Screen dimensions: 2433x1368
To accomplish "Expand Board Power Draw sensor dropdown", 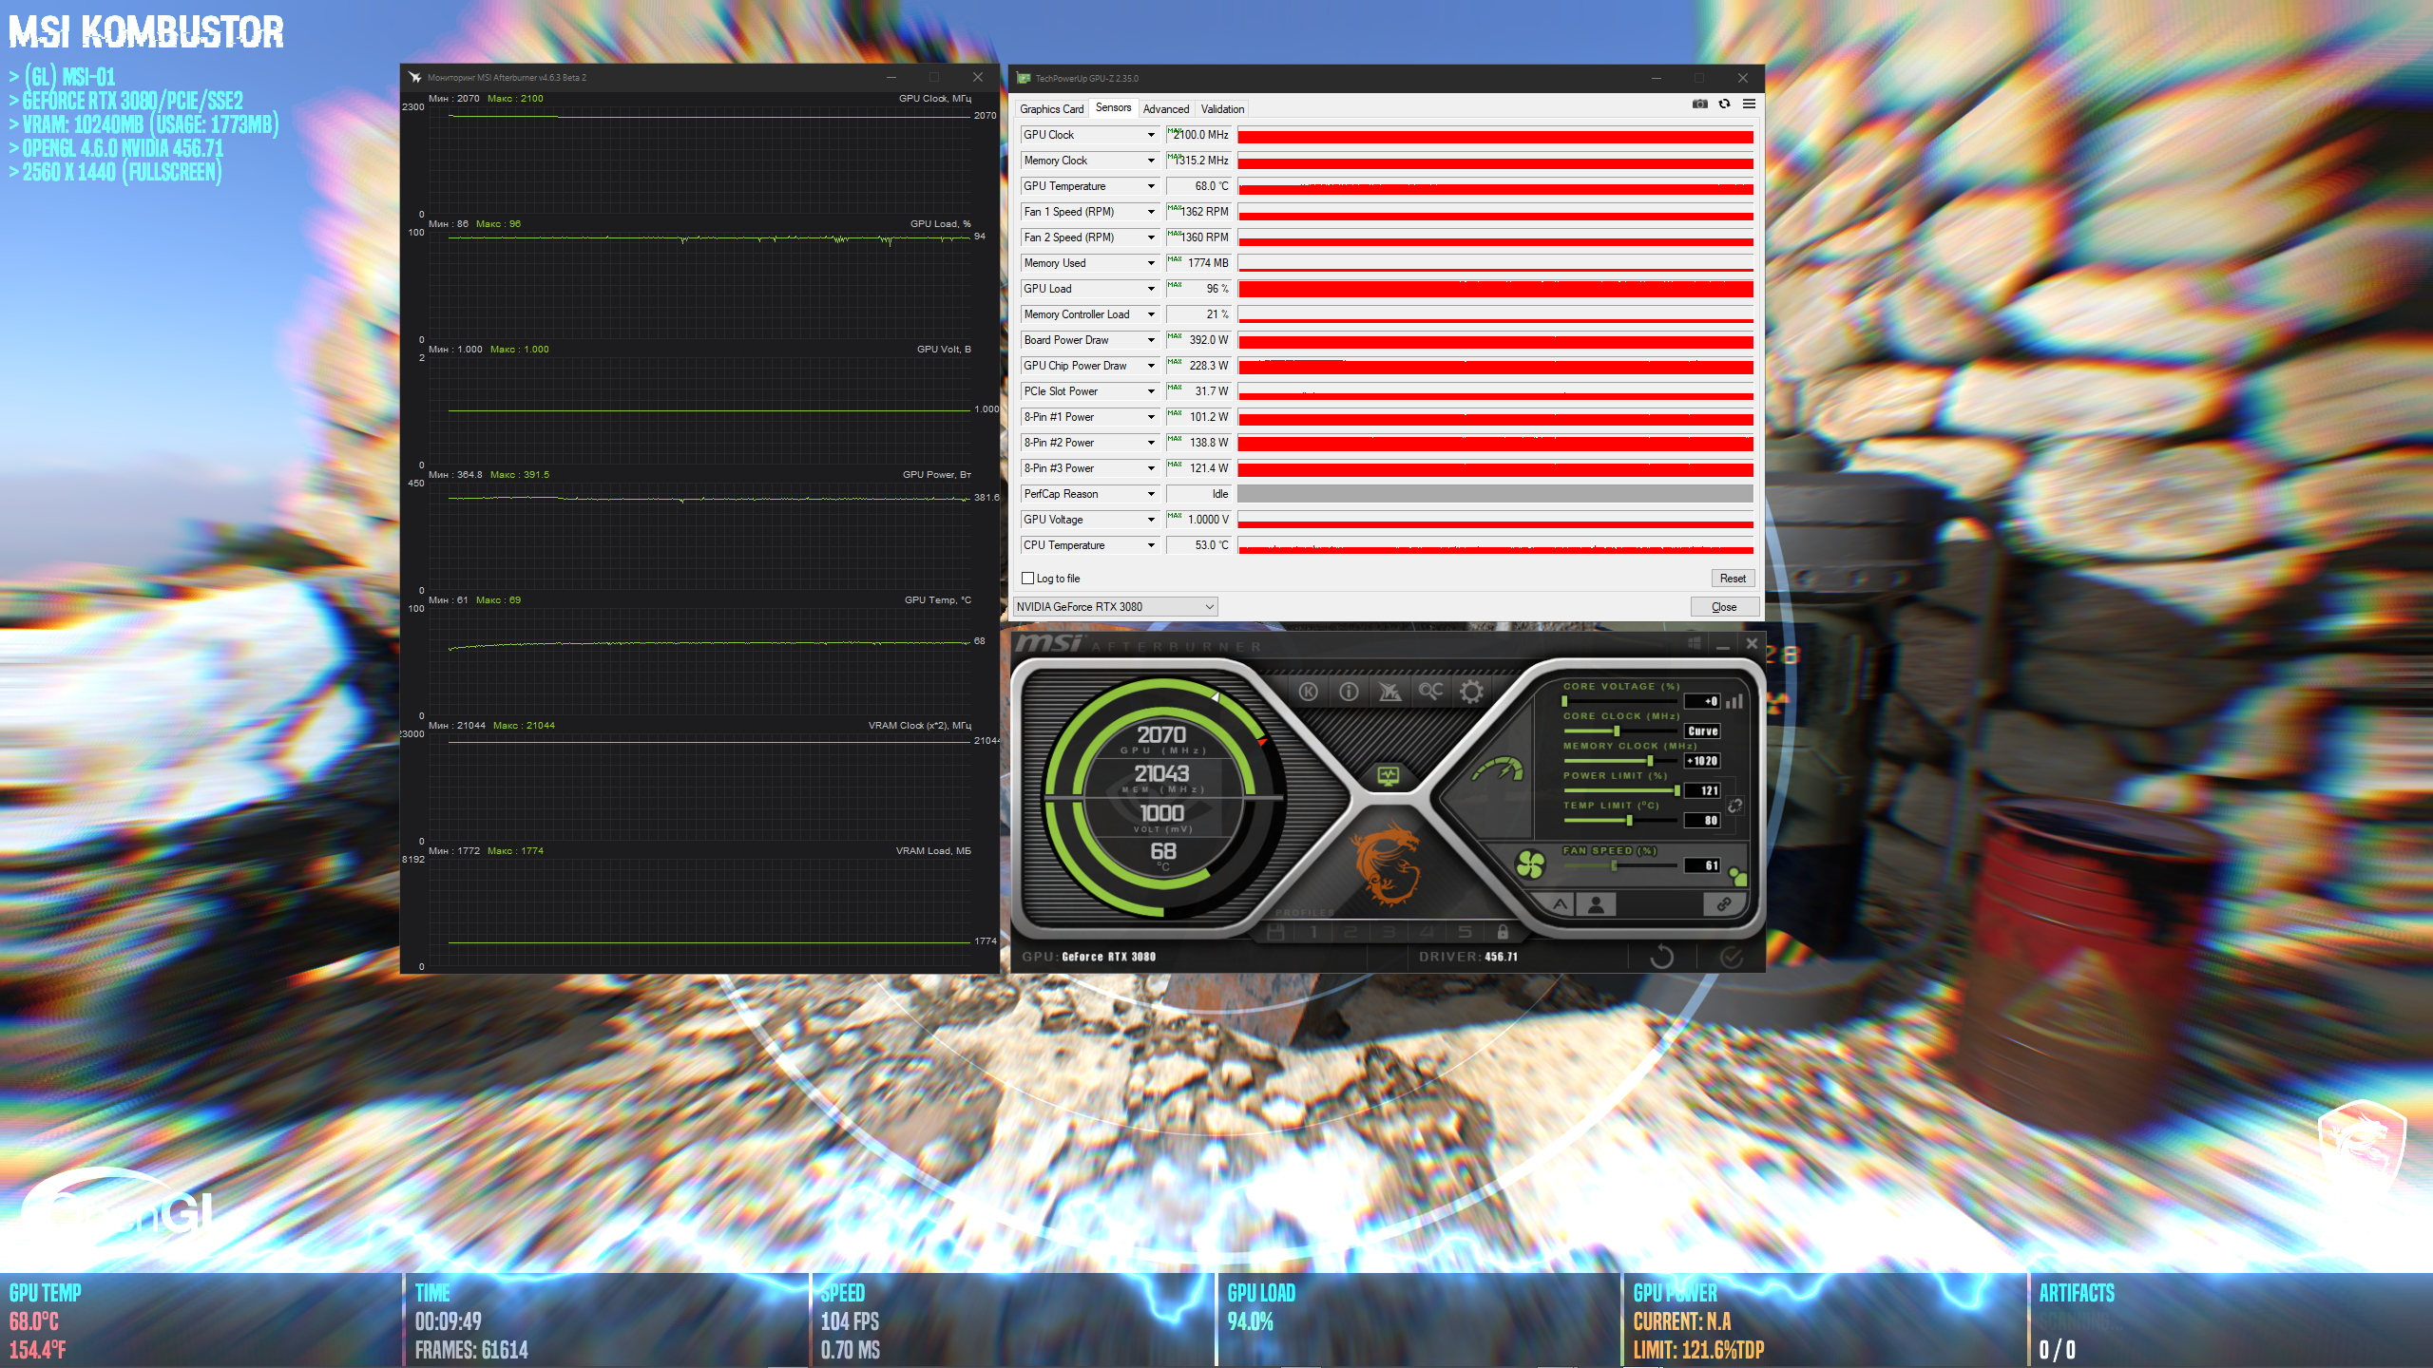I will [1151, 340].
